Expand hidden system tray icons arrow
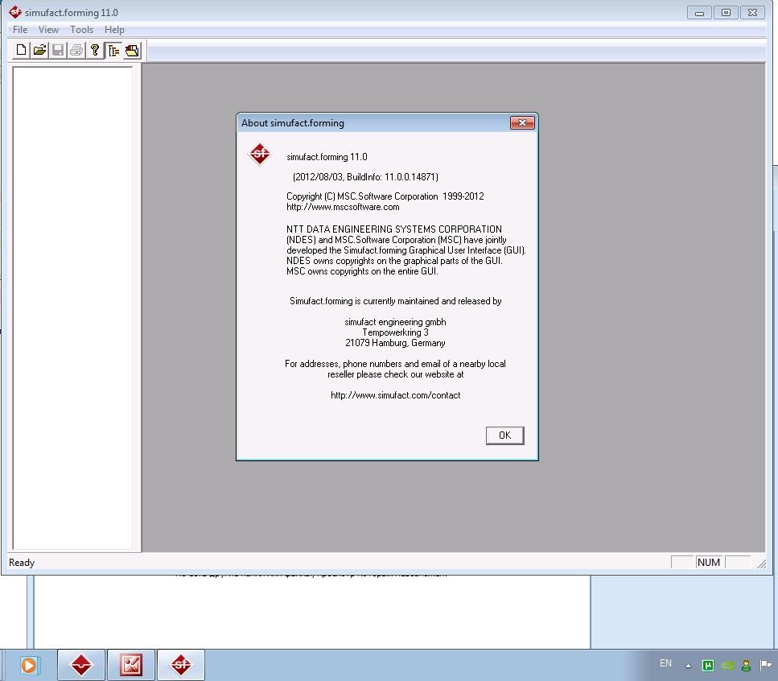Viewport: 778px width, 681px height. point(688,666)
